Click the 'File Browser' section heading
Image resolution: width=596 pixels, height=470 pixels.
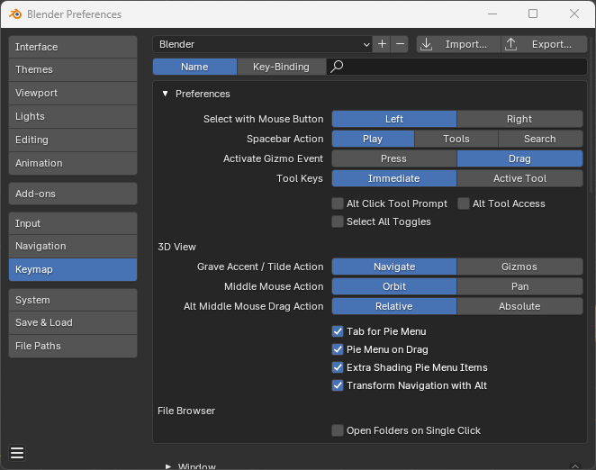(x=186, y=411)
